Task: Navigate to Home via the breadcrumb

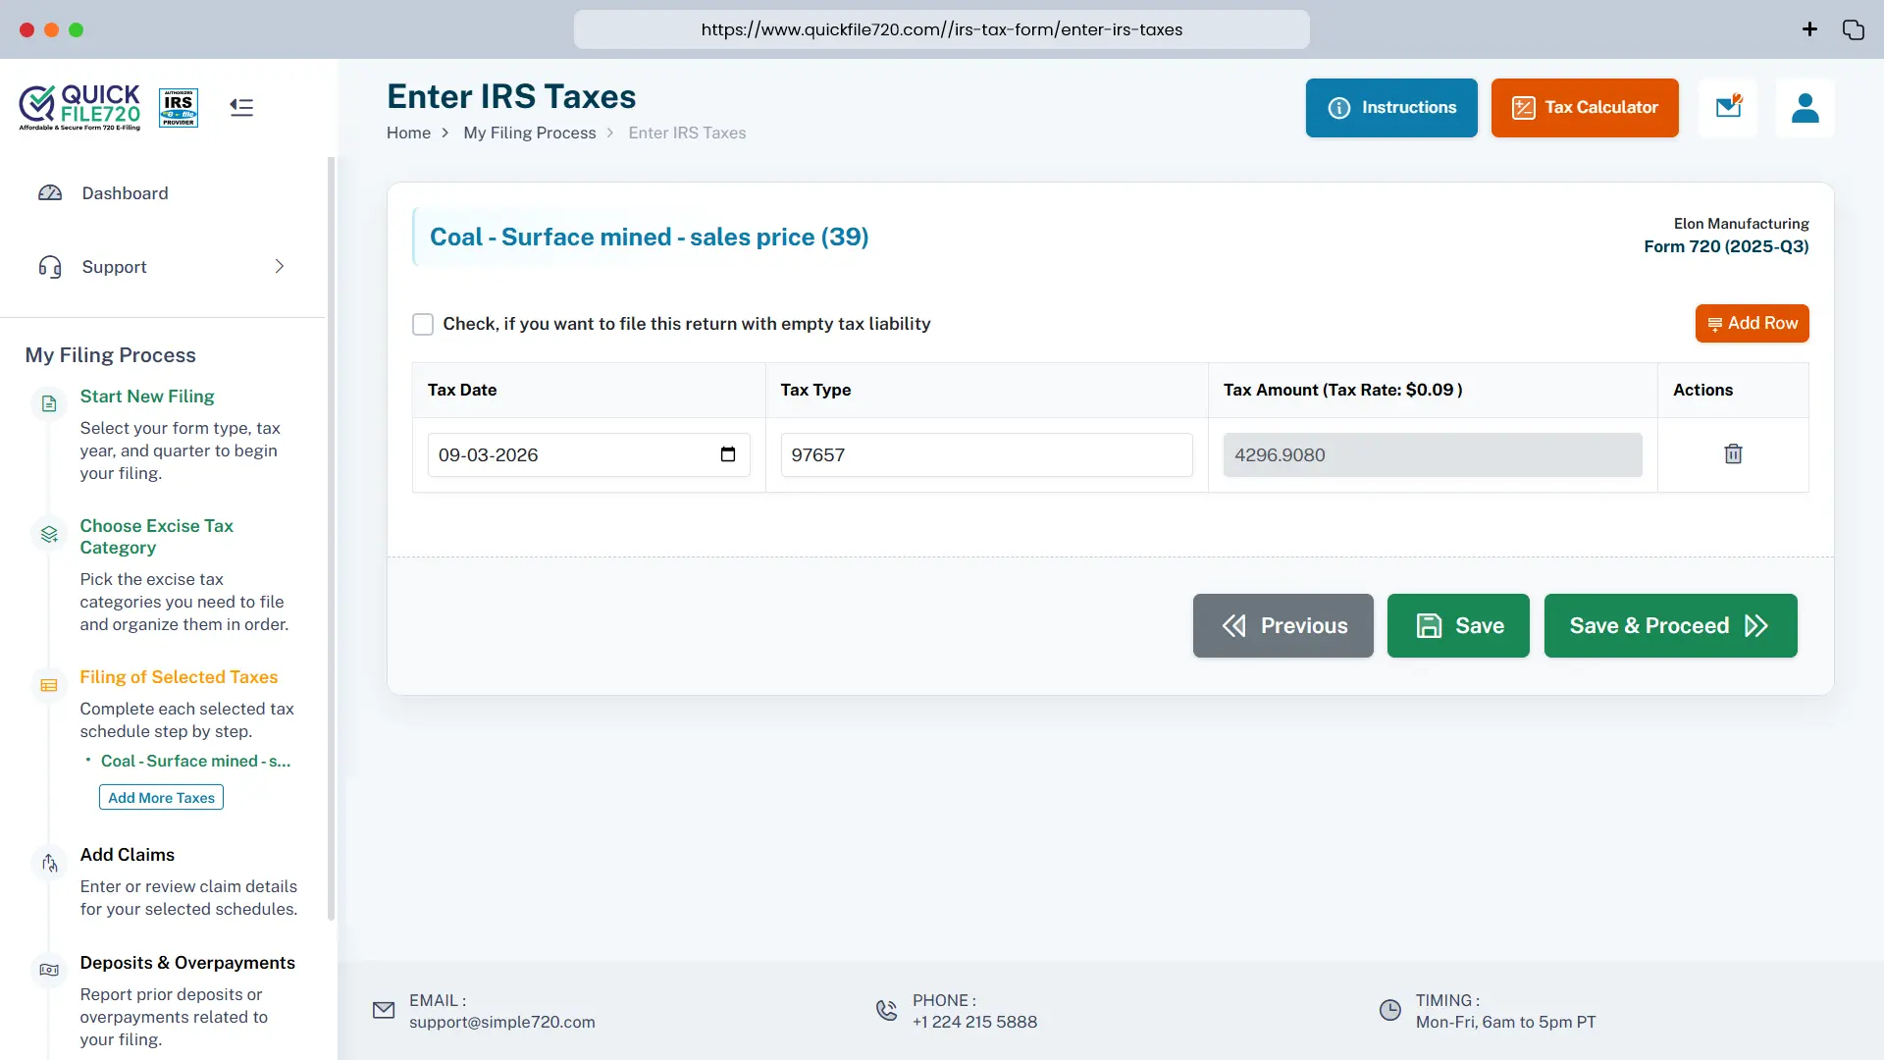Action: pyautogui.click(x=409, y=132)
